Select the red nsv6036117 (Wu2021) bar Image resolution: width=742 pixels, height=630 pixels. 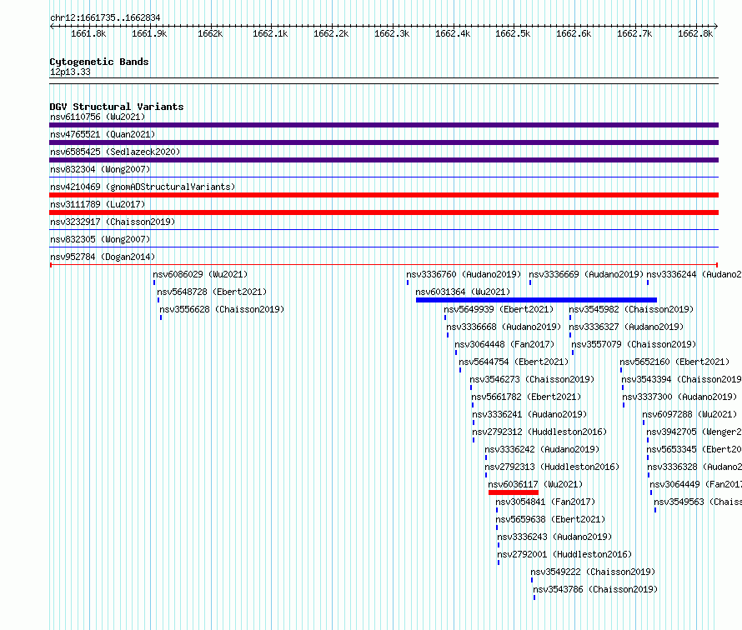coord(514,492)
